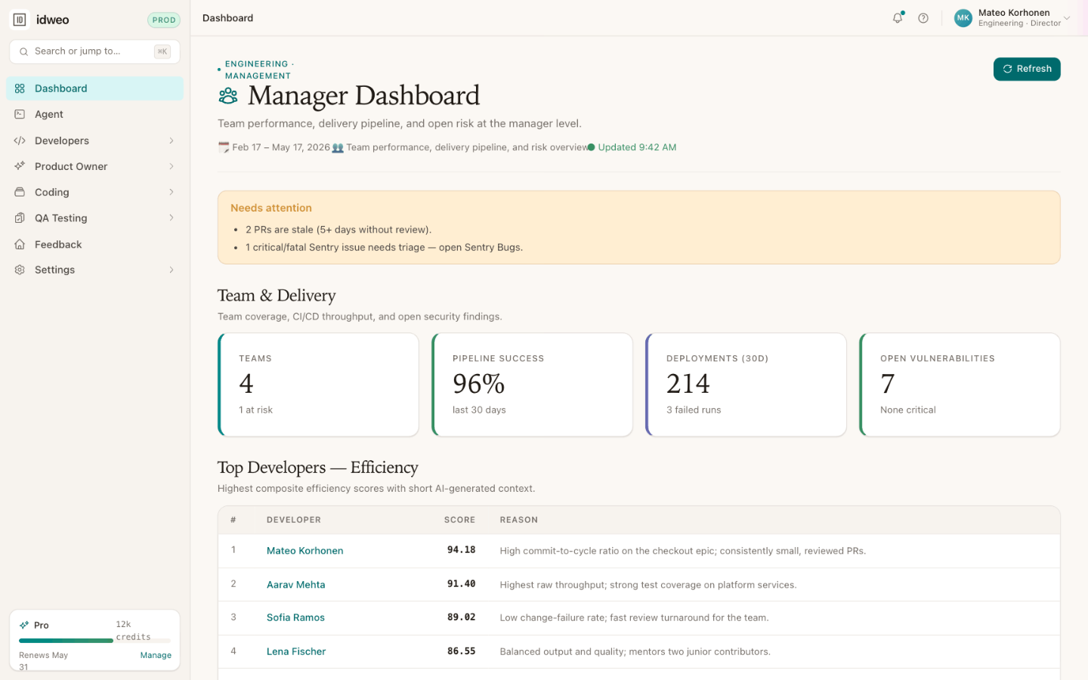Open the Deployments (30D) stat card
Image resolution: width=1088 pixels, height=680 pixels.
point(746,385)
